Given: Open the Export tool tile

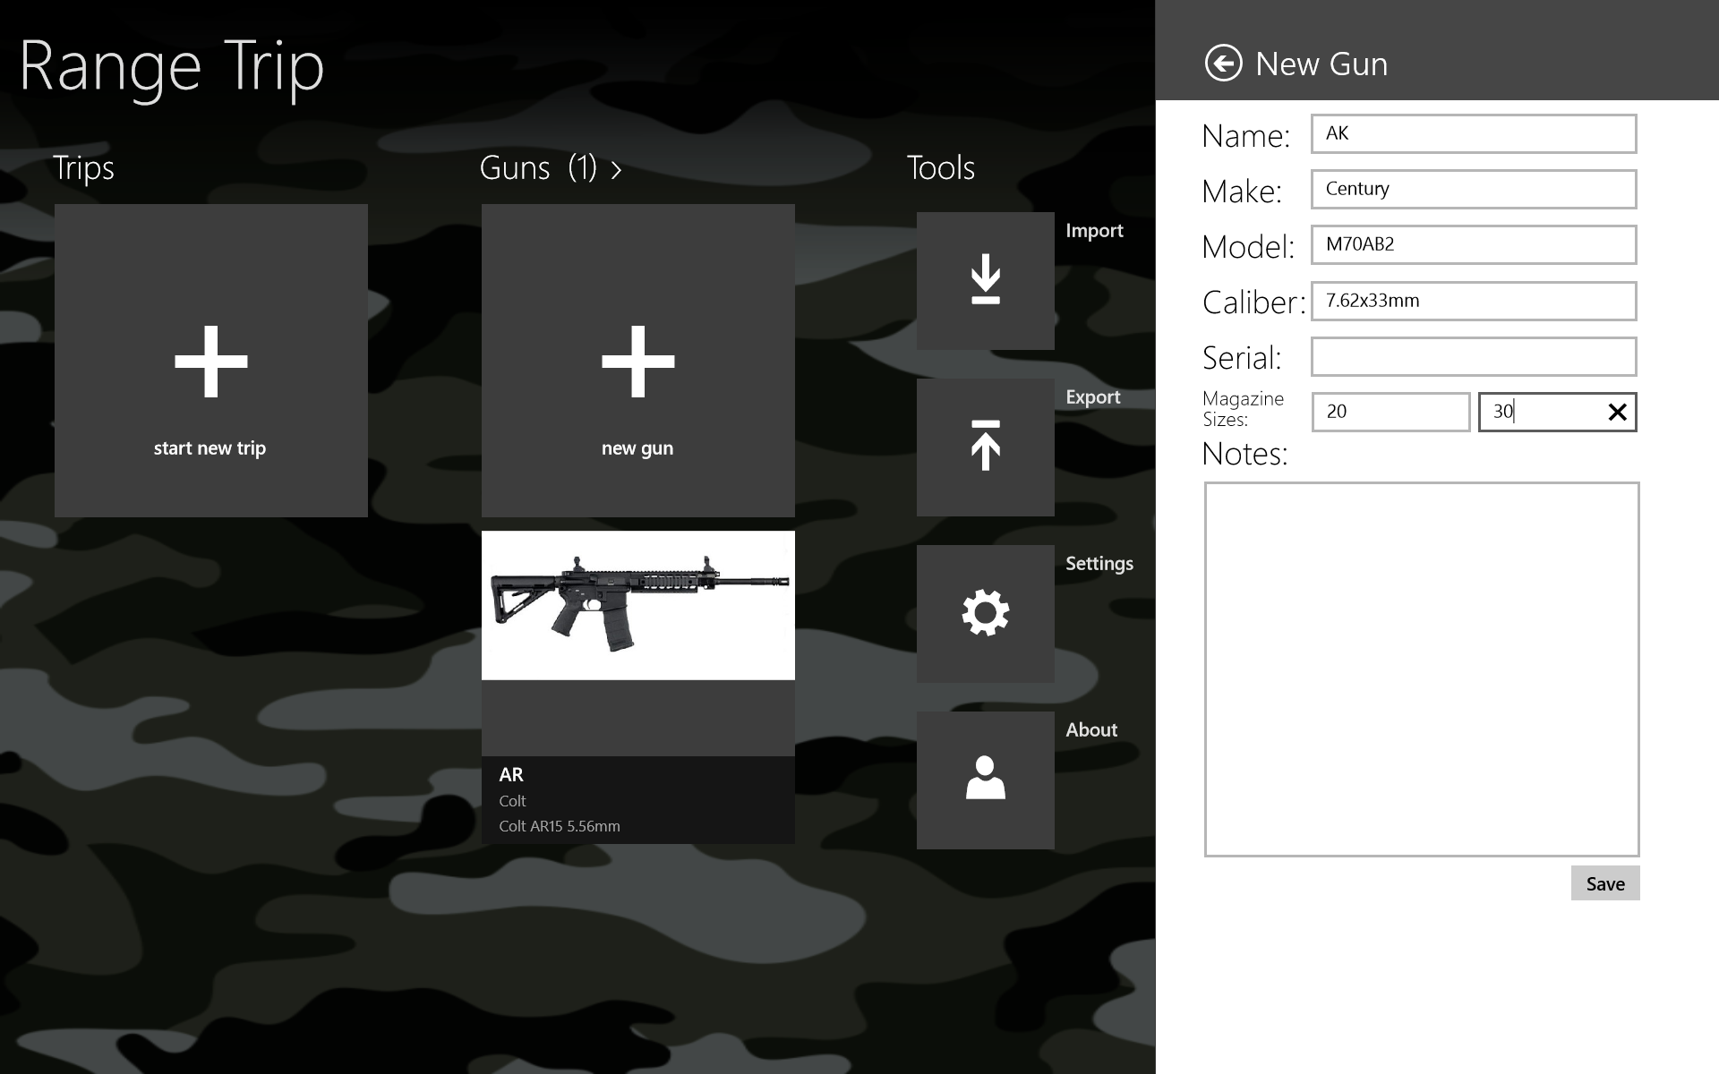Looking at the screenshot, I should coord(985,447).
